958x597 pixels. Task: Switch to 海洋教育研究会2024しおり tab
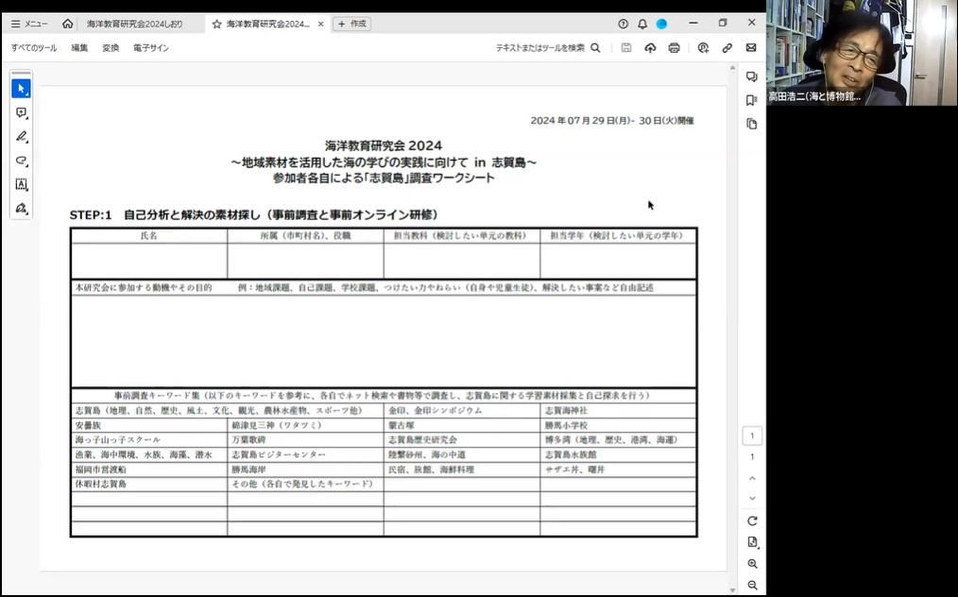(134, 24)
